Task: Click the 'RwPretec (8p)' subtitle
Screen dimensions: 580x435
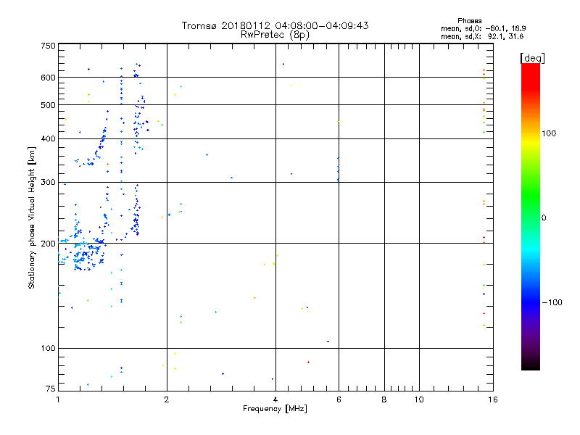Action: 275,35
